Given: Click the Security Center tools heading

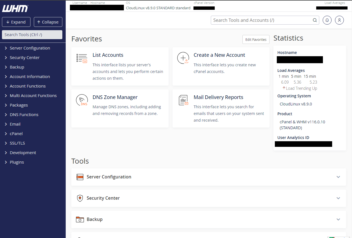Looking at the screenshot, I should click(103, 198).
